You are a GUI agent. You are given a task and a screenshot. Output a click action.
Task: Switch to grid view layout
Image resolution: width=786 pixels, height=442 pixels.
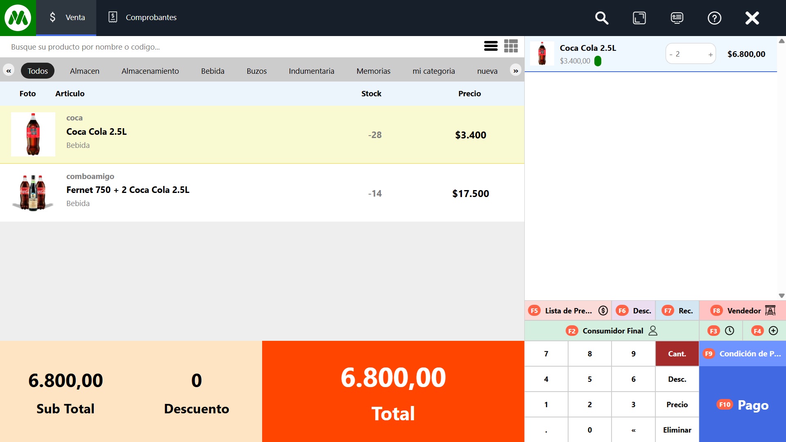pyautogui.click(x=511, y=46)
